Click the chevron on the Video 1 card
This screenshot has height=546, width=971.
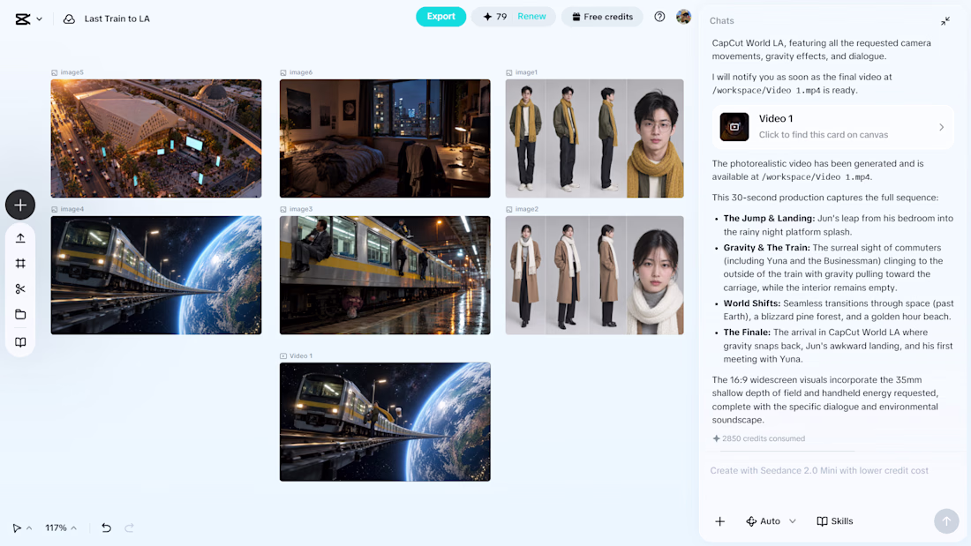tap(941, 127)
